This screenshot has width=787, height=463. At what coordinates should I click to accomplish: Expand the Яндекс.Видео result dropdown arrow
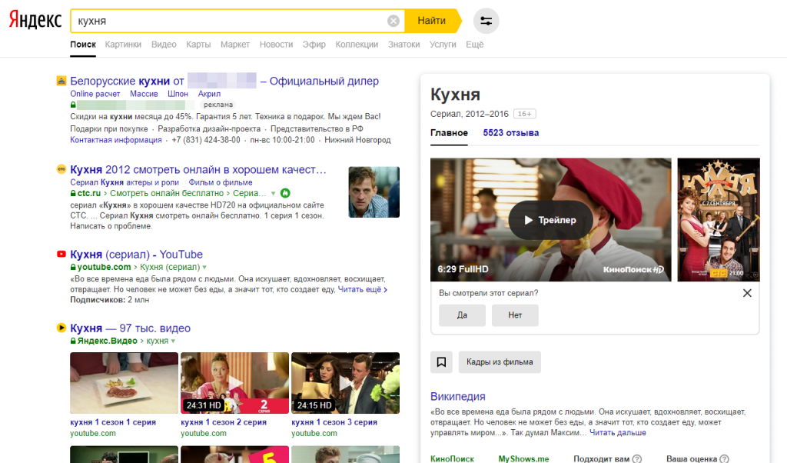point(173,341)
